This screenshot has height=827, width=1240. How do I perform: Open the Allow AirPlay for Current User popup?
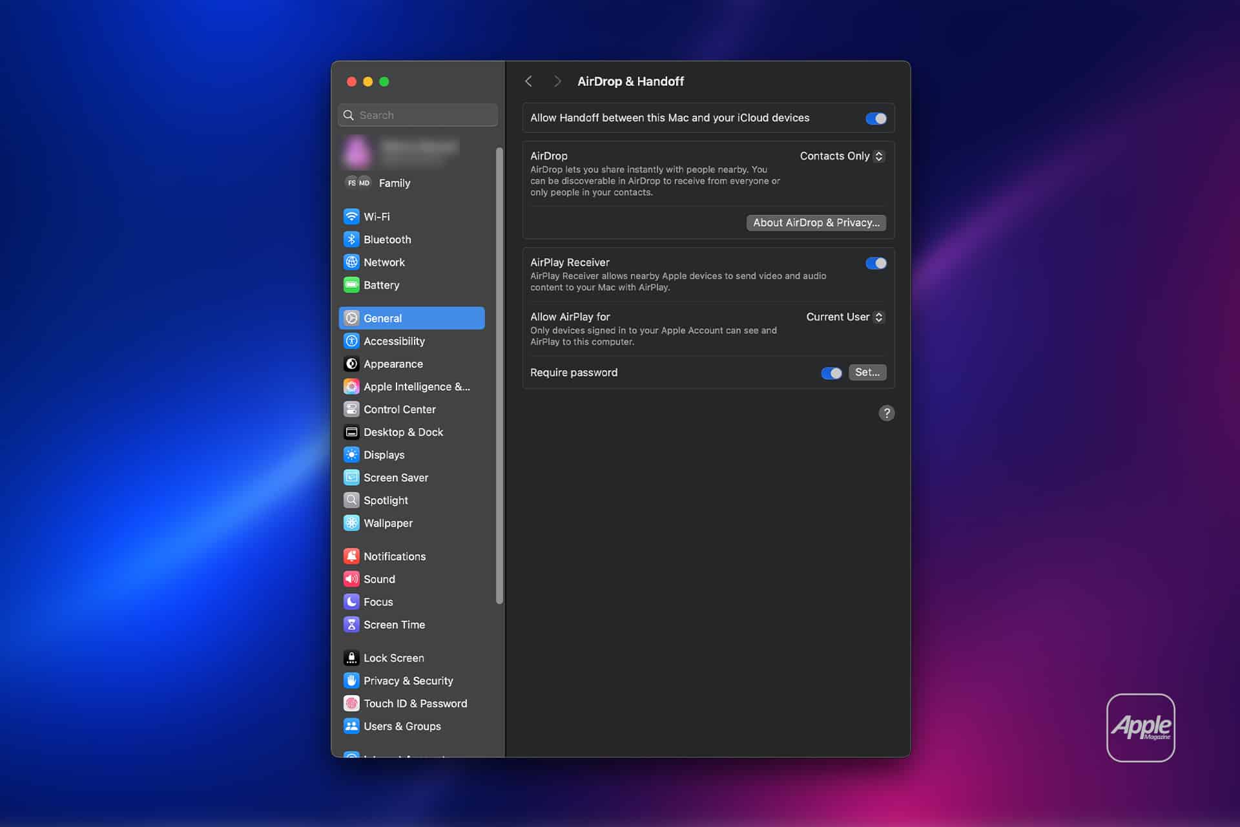pyautogui.click(x=845, y=317)
